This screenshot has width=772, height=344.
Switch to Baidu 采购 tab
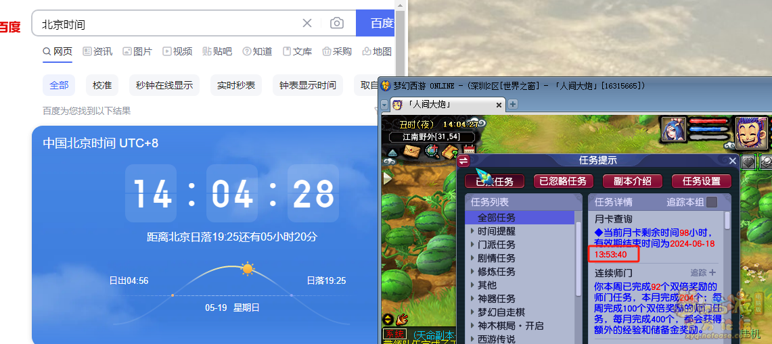(337, 51)
